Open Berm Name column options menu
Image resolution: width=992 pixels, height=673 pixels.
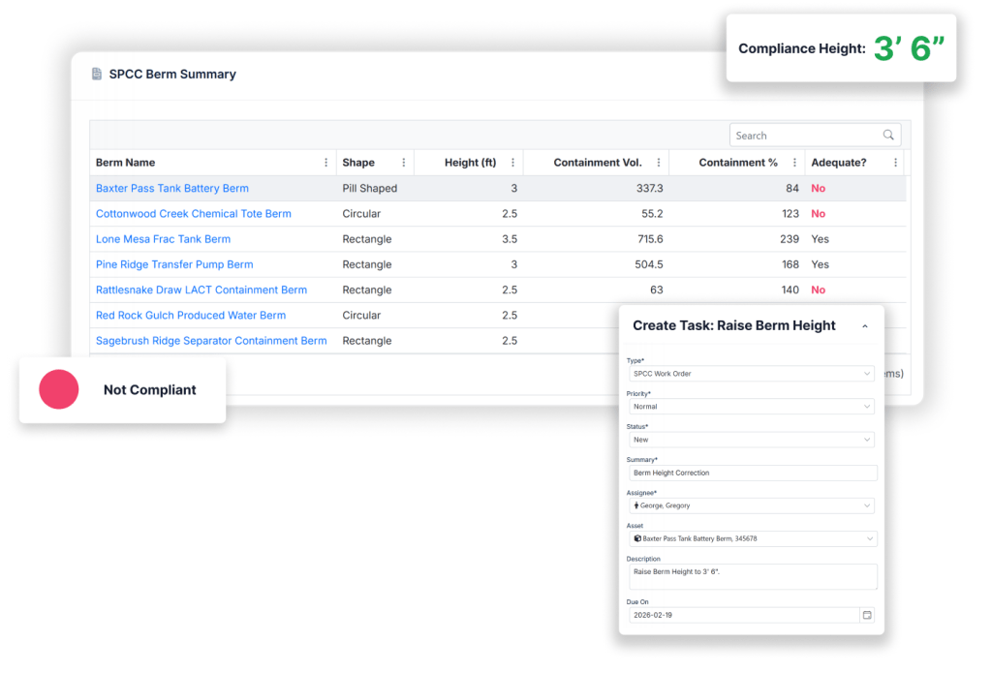coord(325,163)
